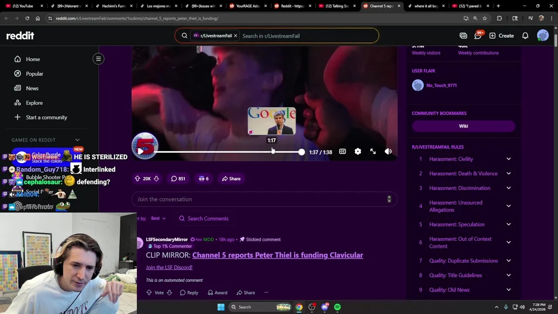Viewport: 558px width, 314px height.
Task: Click the Create post button
Action: click(501, 36)
